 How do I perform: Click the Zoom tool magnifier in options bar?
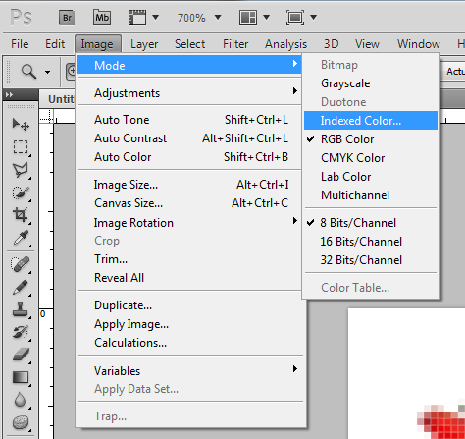click(x=28, y=71)
